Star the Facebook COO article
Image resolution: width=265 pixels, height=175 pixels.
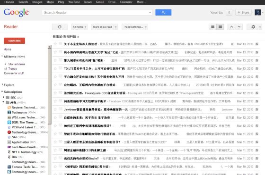pos(55,101)
